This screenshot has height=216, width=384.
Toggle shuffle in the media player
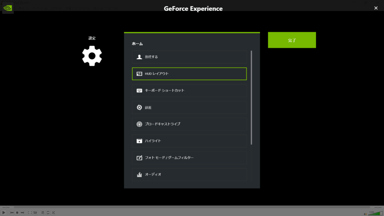pyautogui.click(x=53, y=213)
